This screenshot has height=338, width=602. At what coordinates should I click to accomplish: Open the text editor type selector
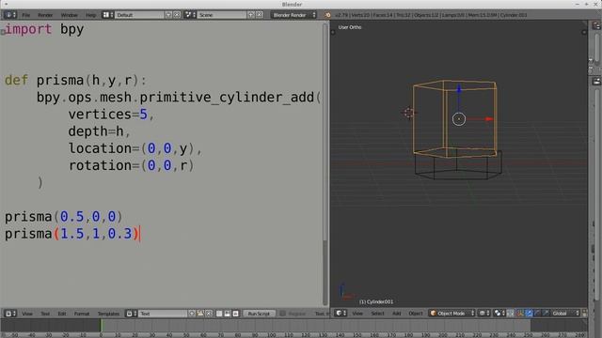point(10,314)
